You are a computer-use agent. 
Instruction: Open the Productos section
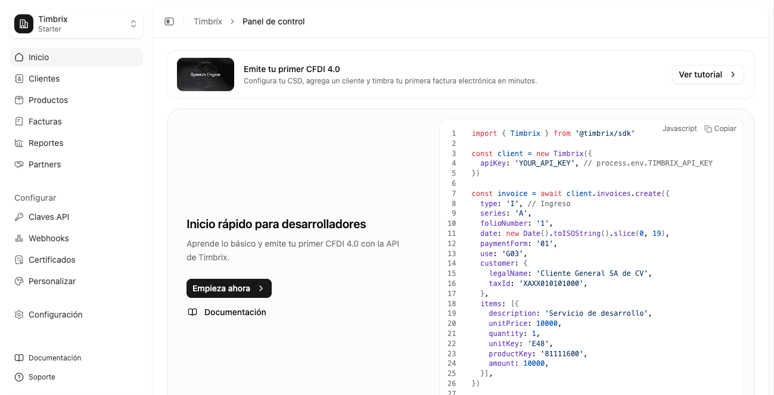76,100
